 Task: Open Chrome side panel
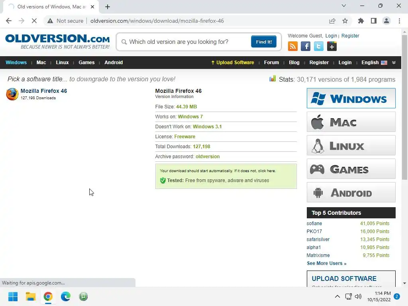tap(374, 21)
